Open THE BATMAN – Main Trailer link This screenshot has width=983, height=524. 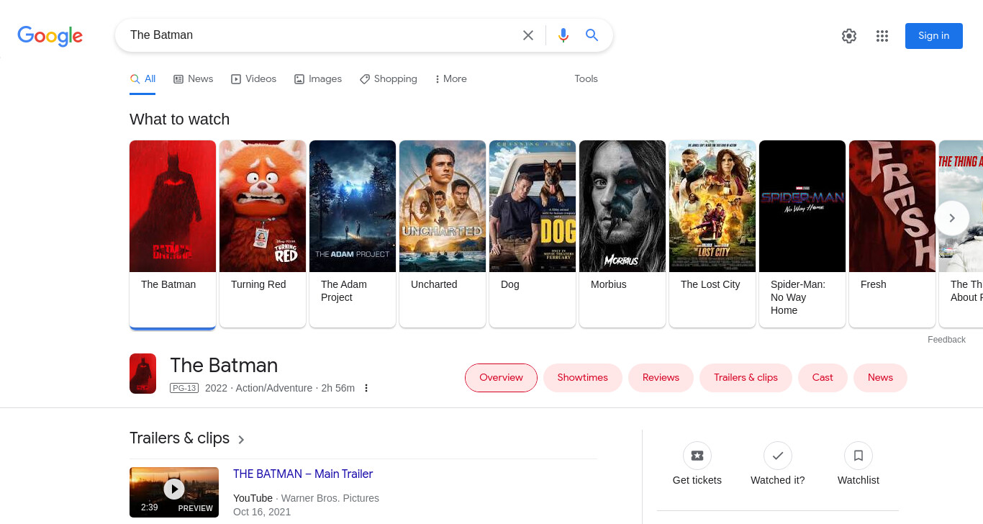tap(303, 474)
